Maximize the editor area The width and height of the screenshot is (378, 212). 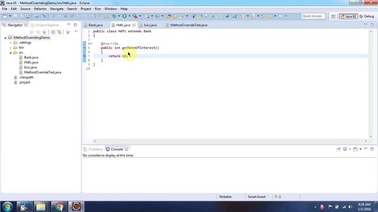[x=372, y=25]
